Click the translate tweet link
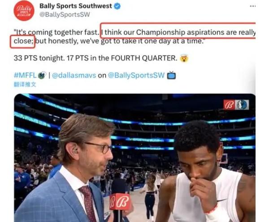 [x=25, y=85]
